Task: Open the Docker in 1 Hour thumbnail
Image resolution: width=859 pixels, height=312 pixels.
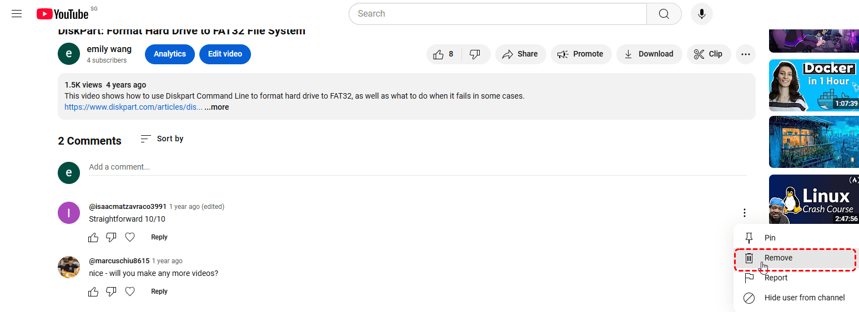Action: 813,85
